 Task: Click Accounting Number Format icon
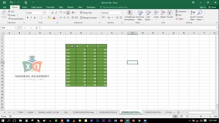pyautogui.click(x=103, y=18)
